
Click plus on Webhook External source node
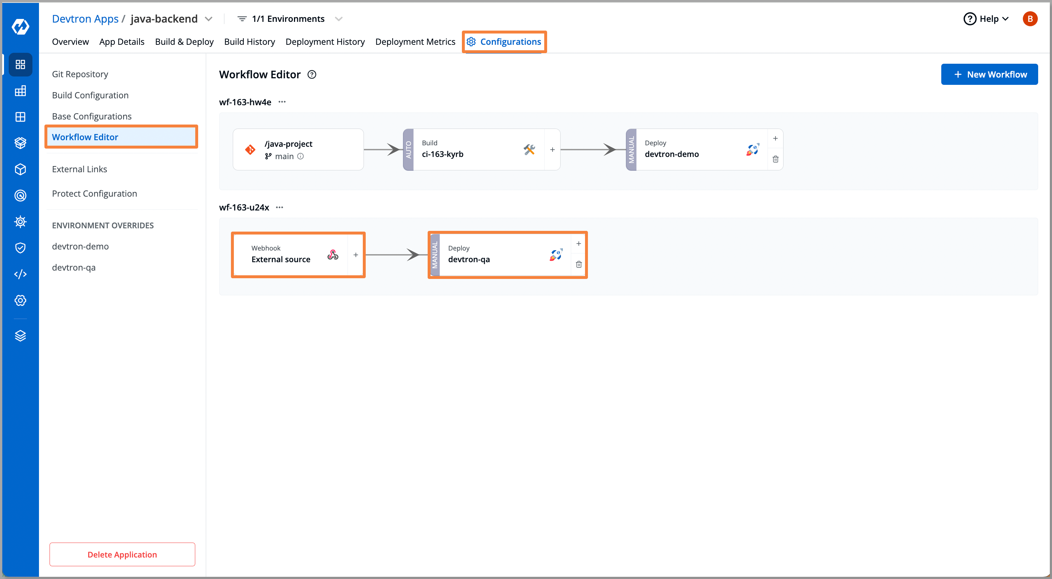356,255
